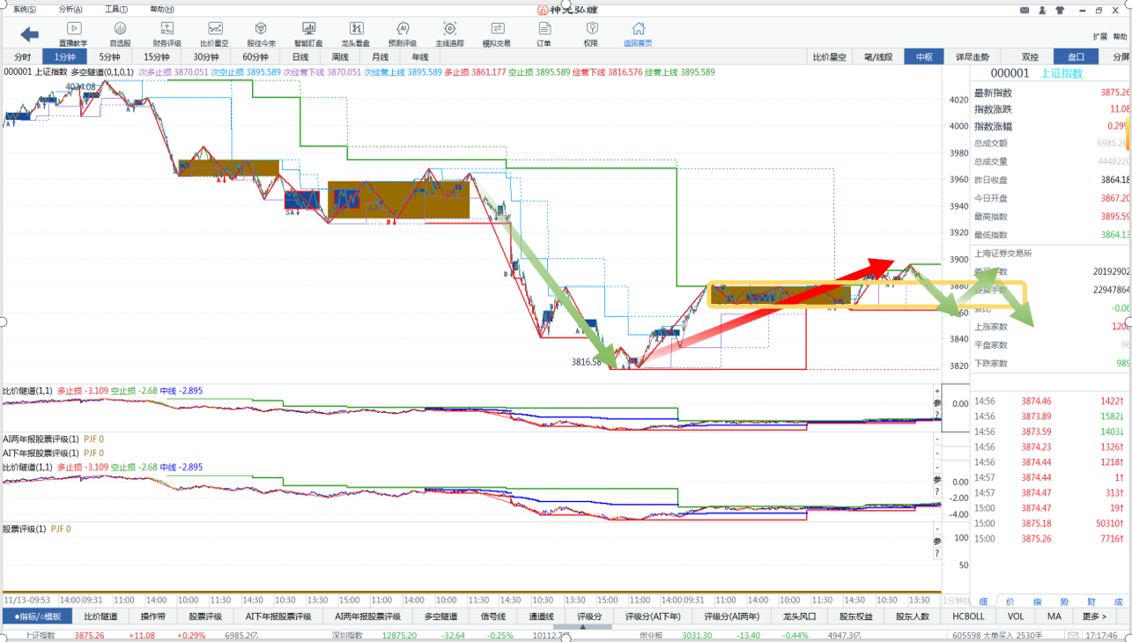
Task: Open the 模拟交易 simulated trading icon
Action: 497,33
